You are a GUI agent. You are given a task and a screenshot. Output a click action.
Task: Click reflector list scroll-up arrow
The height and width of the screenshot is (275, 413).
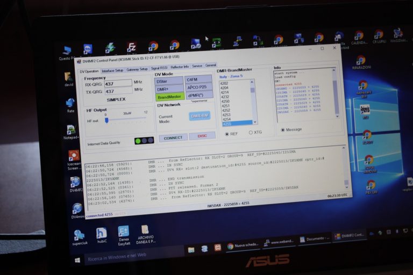(x=252, y=82)
